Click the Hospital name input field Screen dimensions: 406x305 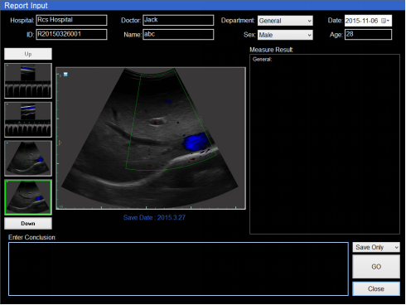coord(71,20)
